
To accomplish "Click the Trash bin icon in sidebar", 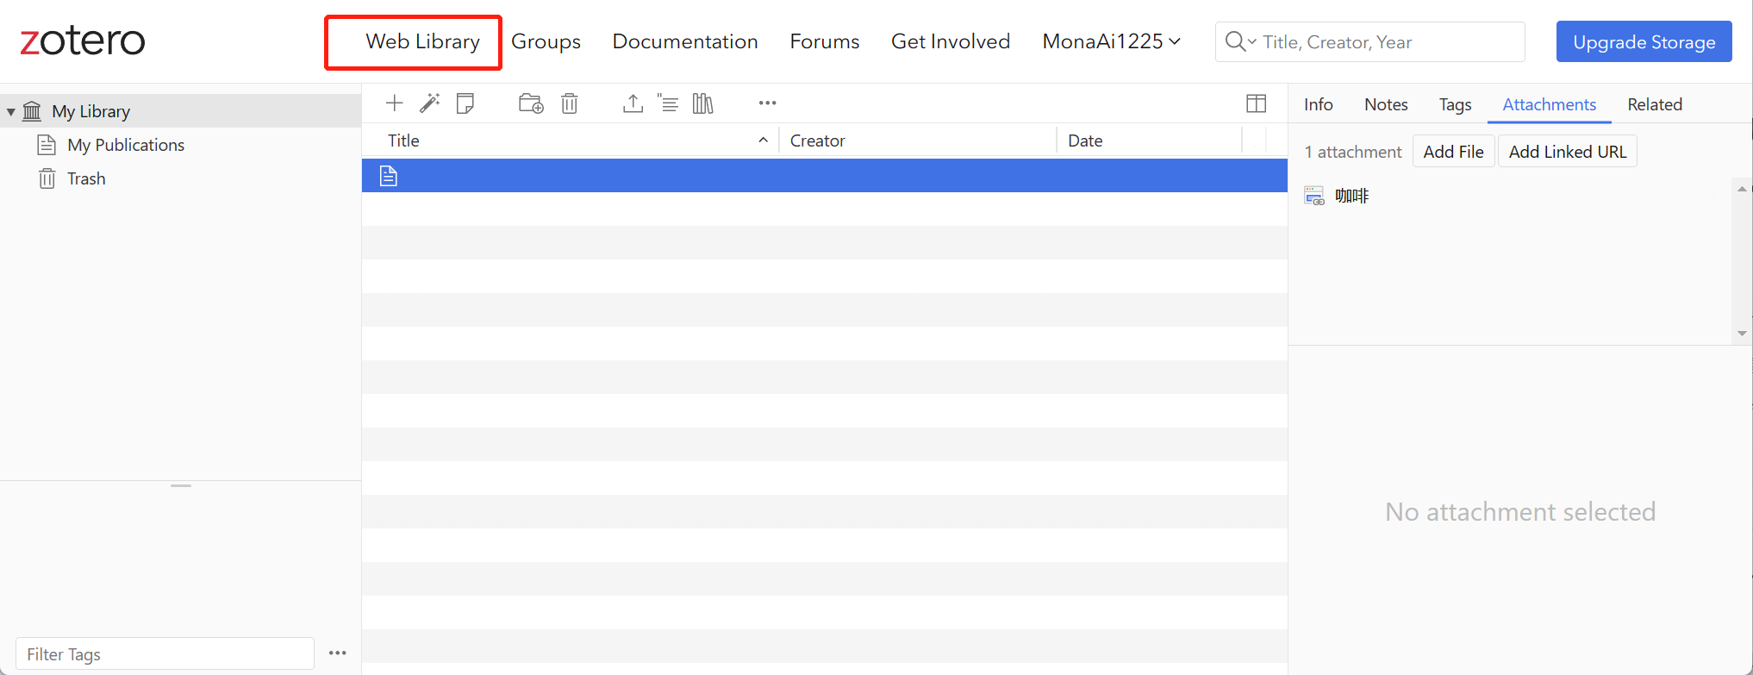I will coord(47,178).
